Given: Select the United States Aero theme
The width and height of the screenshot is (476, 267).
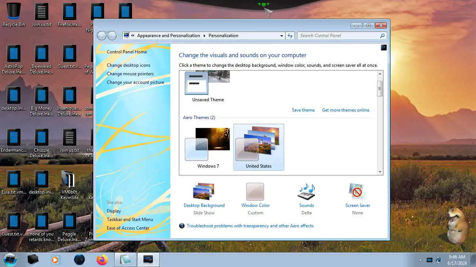Looking at the screenshot, I should [258, 147].
